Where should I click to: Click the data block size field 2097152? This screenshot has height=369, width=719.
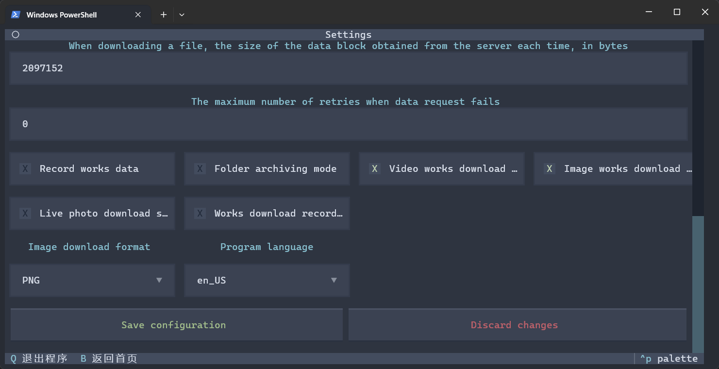click(x=348, y=68)
